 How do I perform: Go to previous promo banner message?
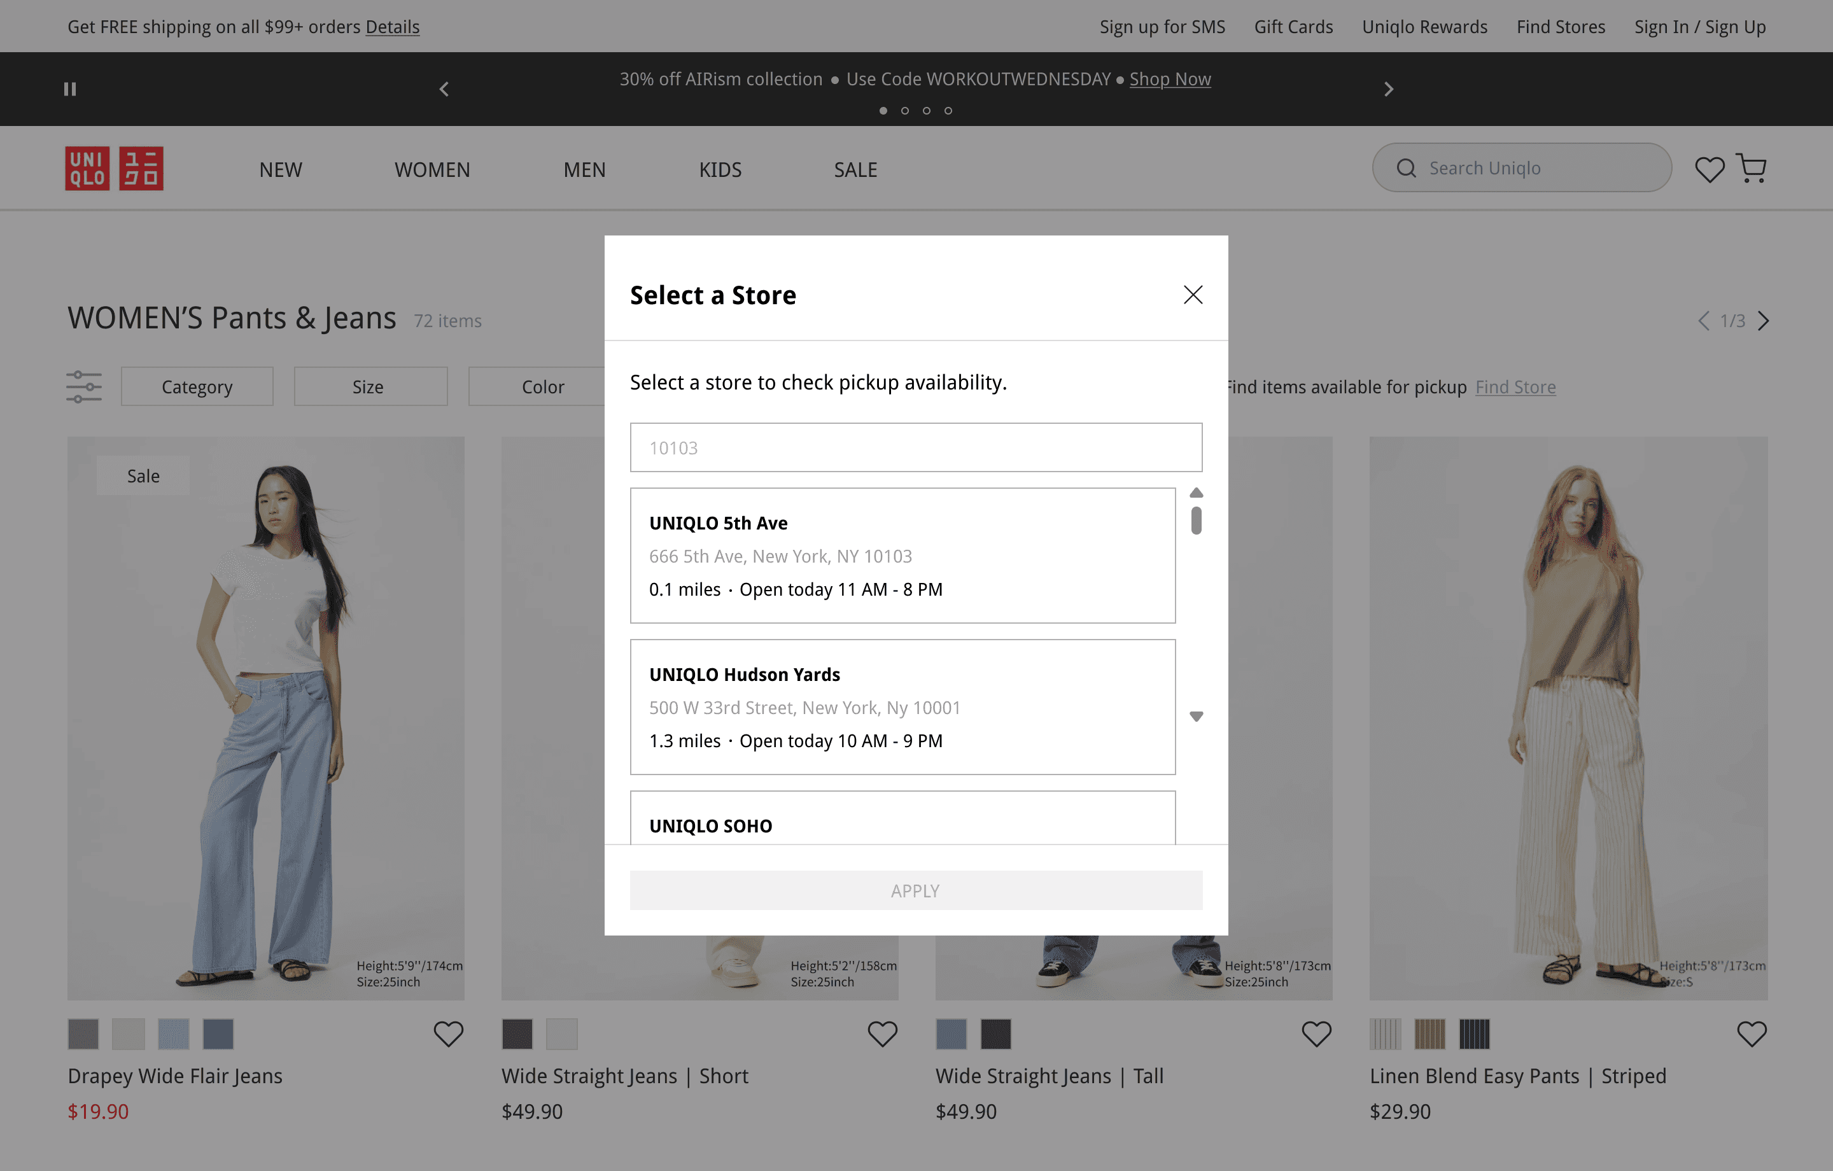444,89
